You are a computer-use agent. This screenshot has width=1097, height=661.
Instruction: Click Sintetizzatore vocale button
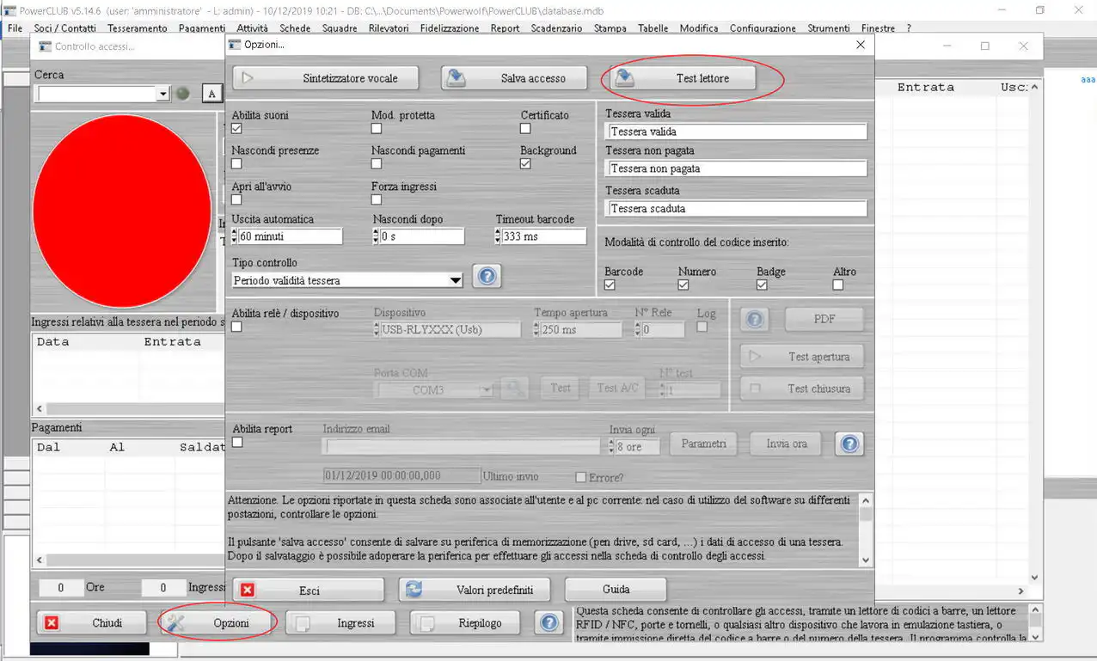click(326, 78)
